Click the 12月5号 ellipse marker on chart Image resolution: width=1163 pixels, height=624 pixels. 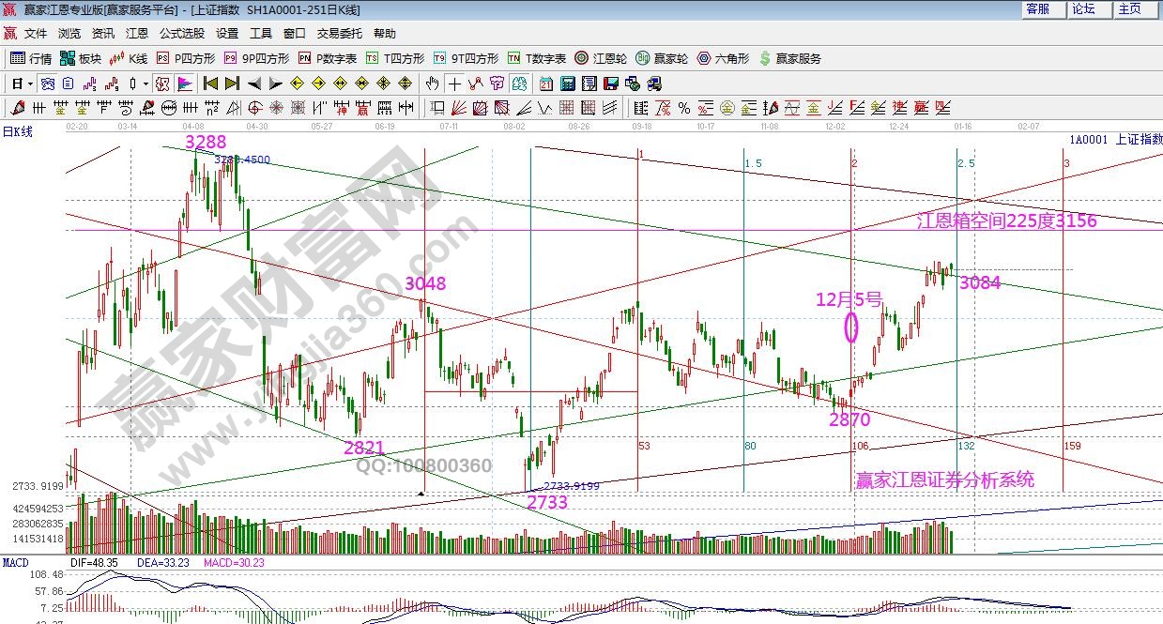click(851, 327)
